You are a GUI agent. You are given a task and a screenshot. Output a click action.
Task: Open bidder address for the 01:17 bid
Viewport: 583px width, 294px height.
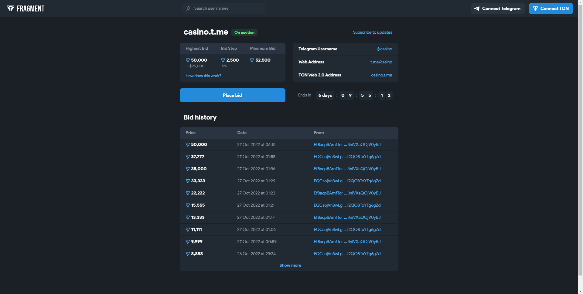click(347, 218)
